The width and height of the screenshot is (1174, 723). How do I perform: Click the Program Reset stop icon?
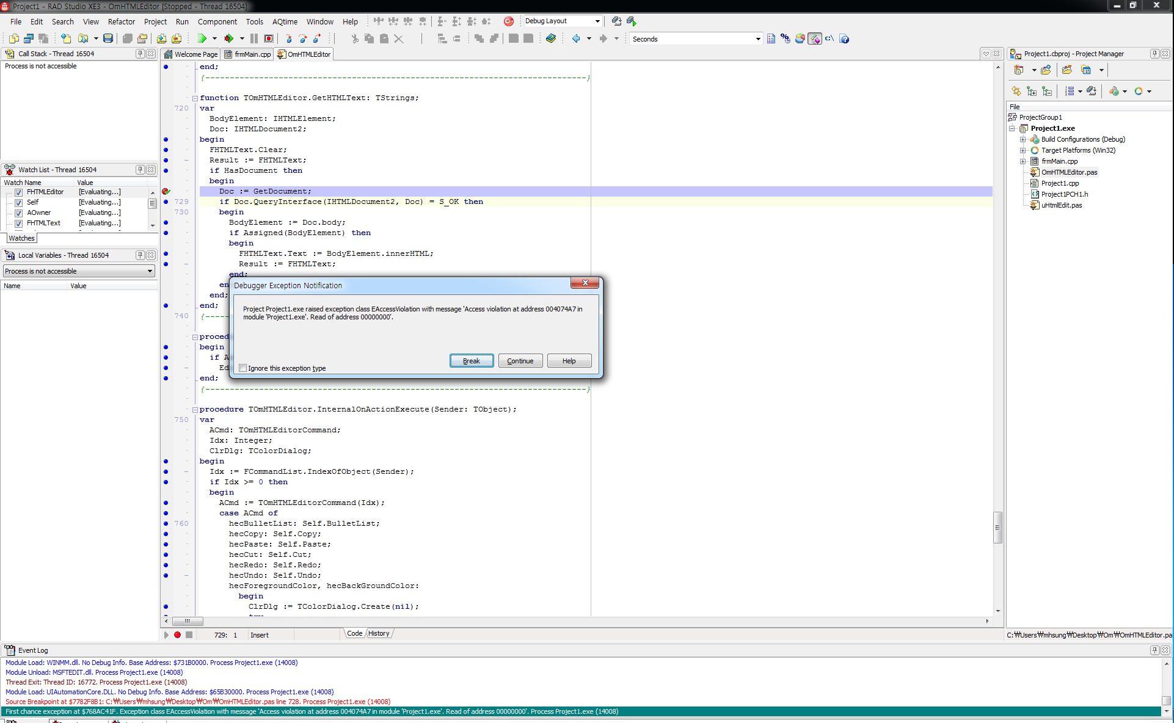tap(268, 38)
